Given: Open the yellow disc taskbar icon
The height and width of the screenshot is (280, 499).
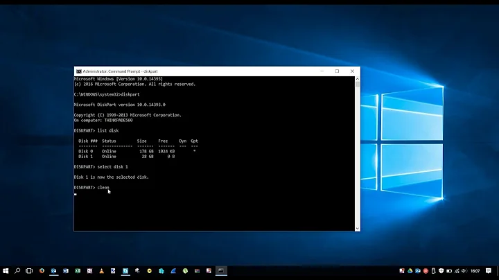Looking at the screenshot, I should (x=149, y=271).
